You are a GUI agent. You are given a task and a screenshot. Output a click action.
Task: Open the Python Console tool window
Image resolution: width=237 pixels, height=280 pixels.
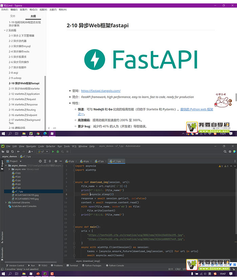click(115, 265)
